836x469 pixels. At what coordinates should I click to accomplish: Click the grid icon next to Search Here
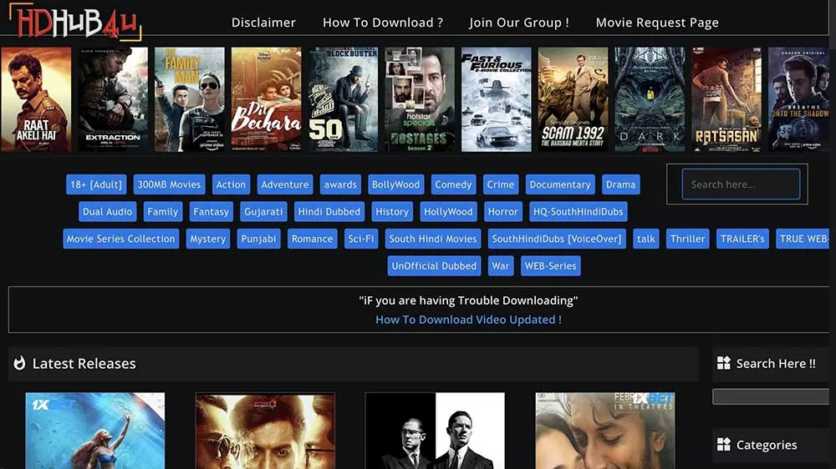coord(724,364)
